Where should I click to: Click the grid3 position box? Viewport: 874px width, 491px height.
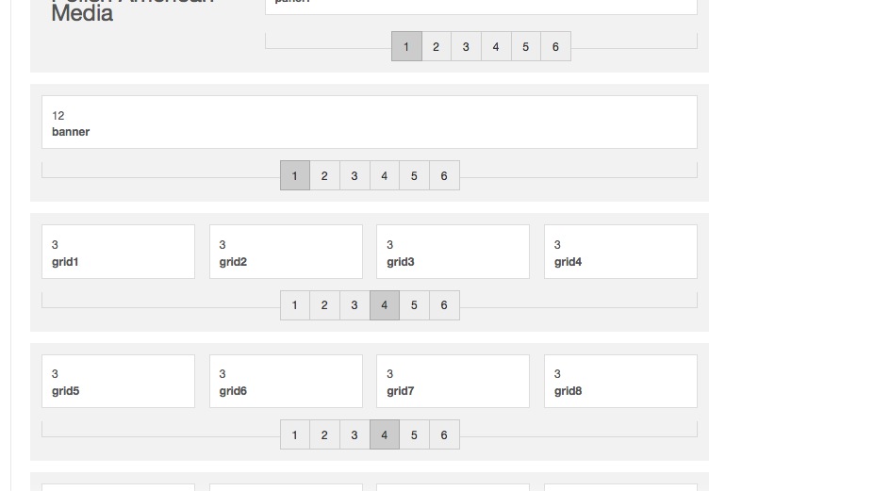[x=453, y=252]
